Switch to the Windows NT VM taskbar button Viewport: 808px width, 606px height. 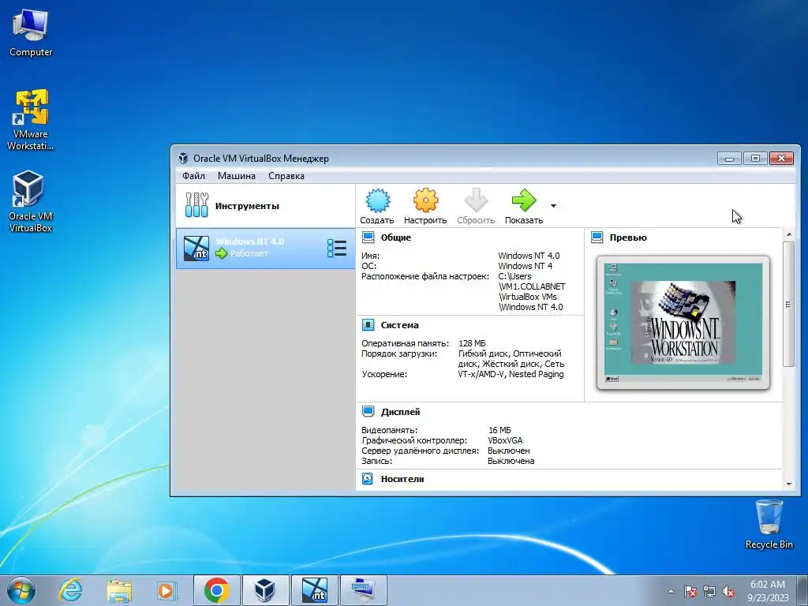coord(314,590)
